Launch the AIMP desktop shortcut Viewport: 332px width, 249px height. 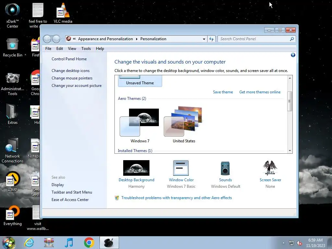pyautogui.click(x=13, y=181)
